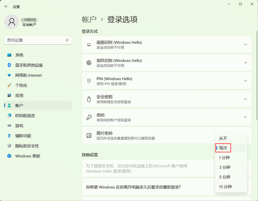
Task: Click the Windows 更新 sync icon
Action: tap(9, 156)
